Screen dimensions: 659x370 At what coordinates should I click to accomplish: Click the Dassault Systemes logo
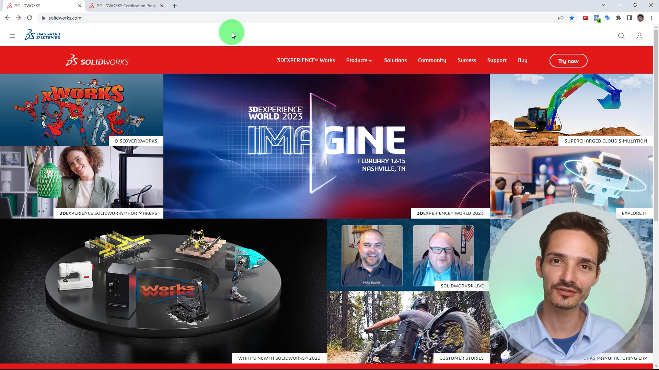point(43,35)
